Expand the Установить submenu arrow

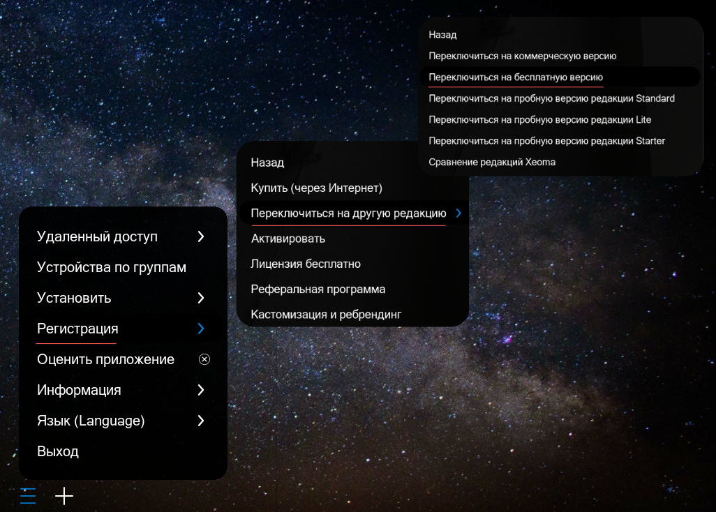click(x=201, y=298)
